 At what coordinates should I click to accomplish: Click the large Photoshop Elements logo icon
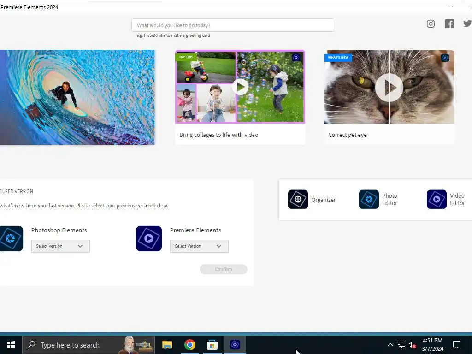(11, 238)
